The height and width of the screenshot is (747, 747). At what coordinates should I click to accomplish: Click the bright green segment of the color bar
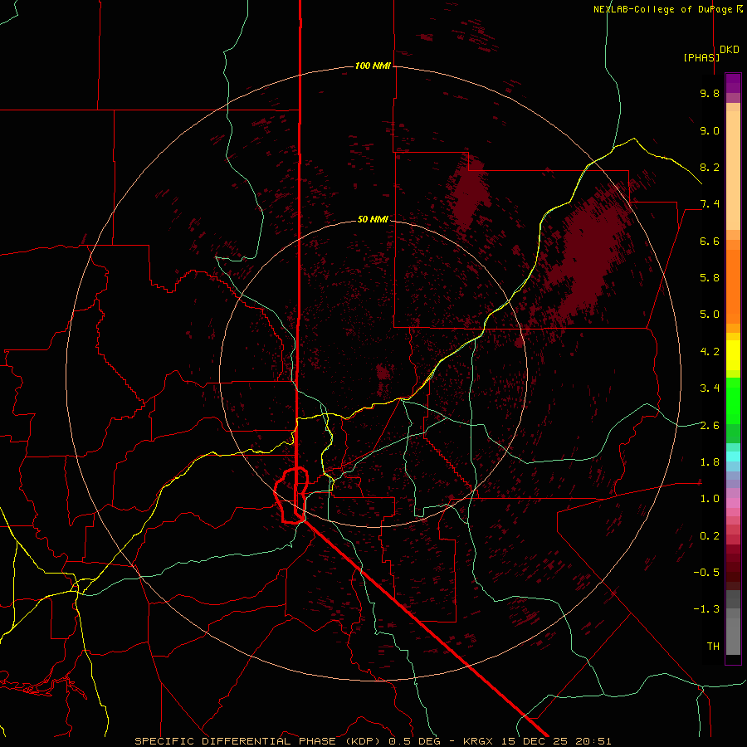click(733, 401)
